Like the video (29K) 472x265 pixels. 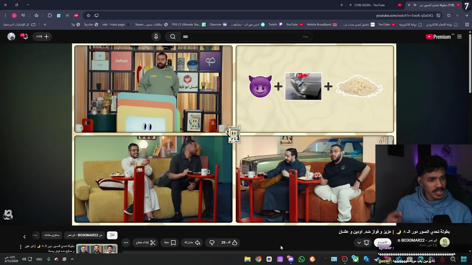[229, 243]
